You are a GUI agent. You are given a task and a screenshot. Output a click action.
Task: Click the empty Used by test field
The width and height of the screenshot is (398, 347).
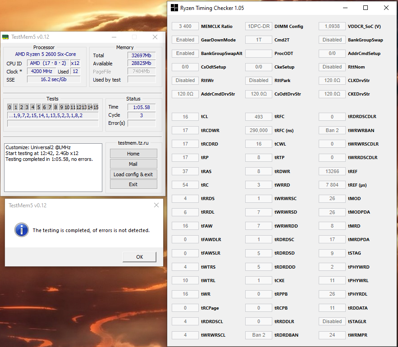[x=142, y=79]
